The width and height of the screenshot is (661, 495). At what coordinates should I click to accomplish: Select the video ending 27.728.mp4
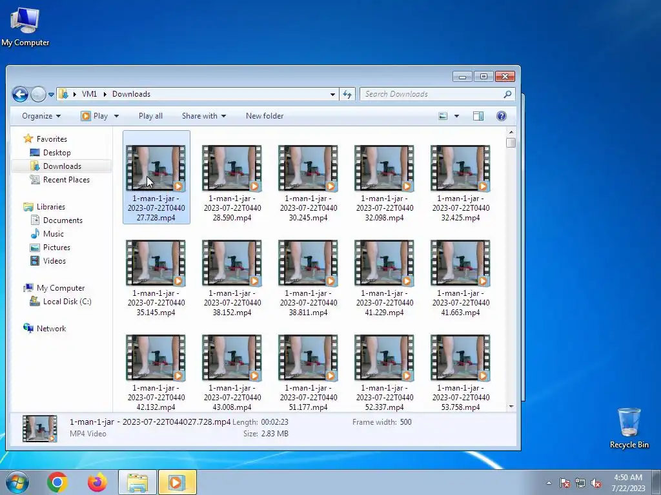pyautogui.click(x=156, y=177)
